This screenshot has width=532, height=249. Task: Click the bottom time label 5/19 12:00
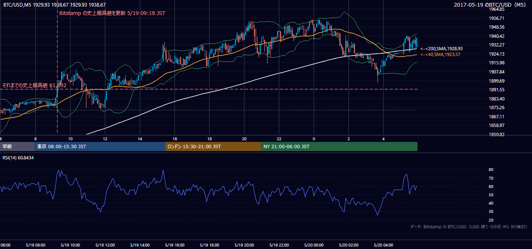click(106, 245)
